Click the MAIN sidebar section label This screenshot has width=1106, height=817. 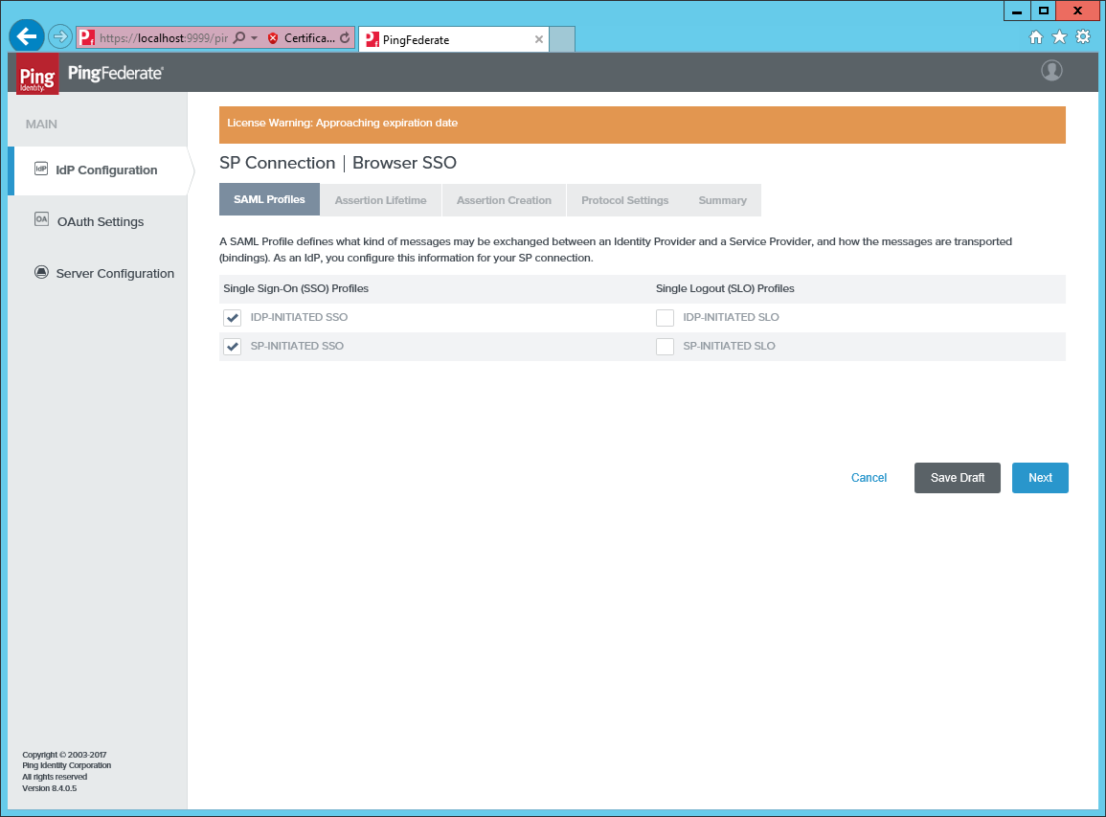point(41,125)
